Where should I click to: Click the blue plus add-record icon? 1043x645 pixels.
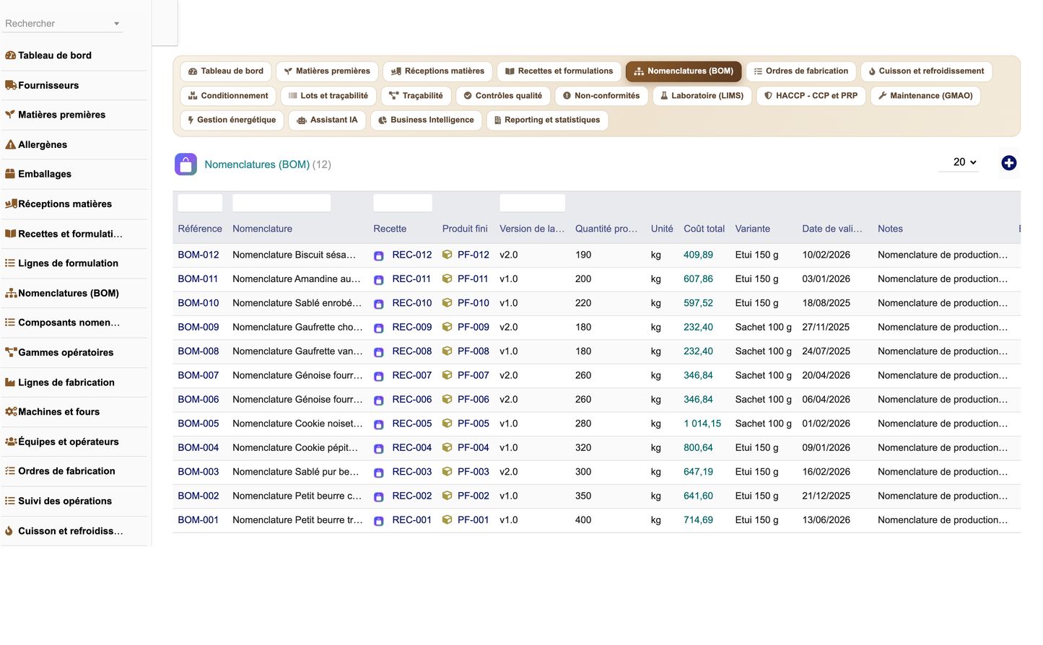(x=1009, y=163)
